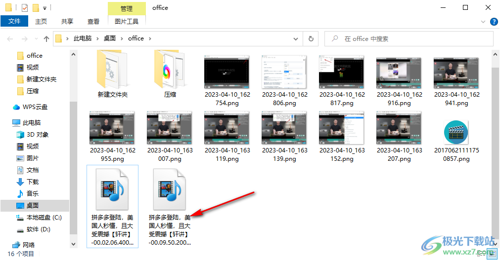500x260 pixels.
Task: Select video file ending -00.02.06.400
Action: (x=112, y=207)
